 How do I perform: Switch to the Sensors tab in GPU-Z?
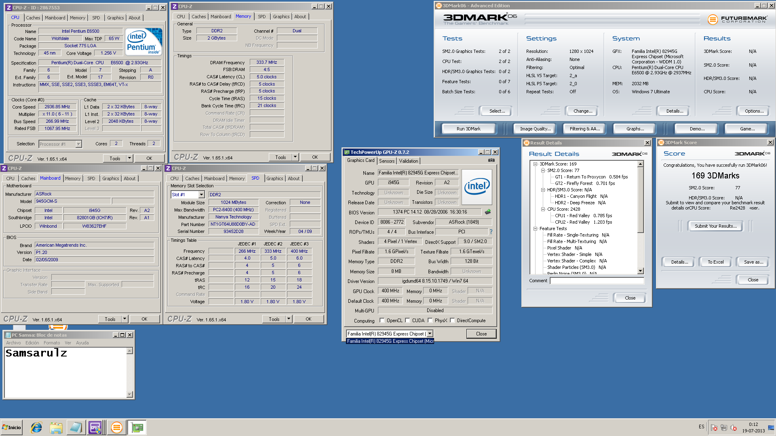pyautogui.click(x=387, y=161)
